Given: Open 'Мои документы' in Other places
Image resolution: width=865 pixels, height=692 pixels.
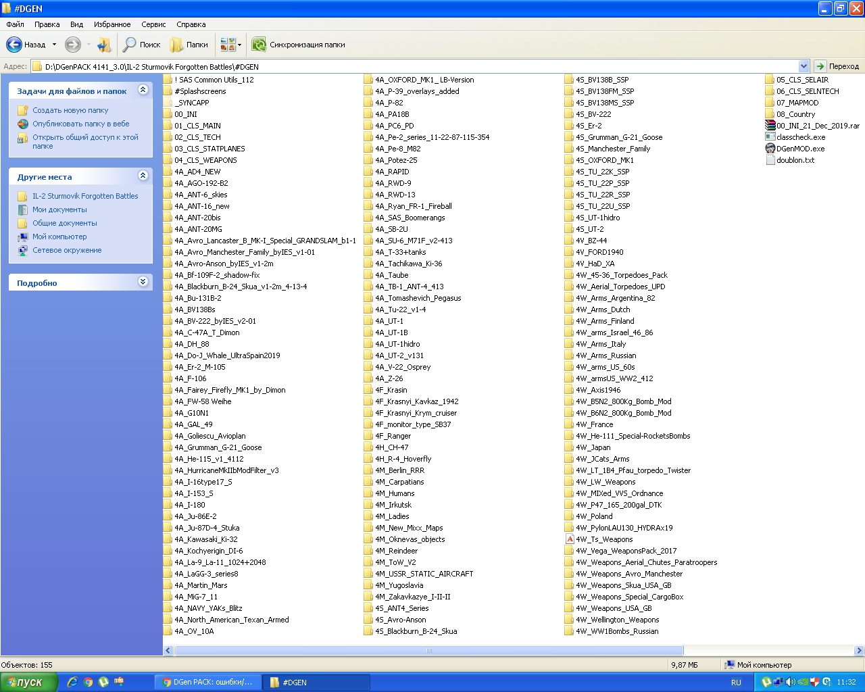Looking at the screenshot, I should pyautogui.click(x=59, y=209).
